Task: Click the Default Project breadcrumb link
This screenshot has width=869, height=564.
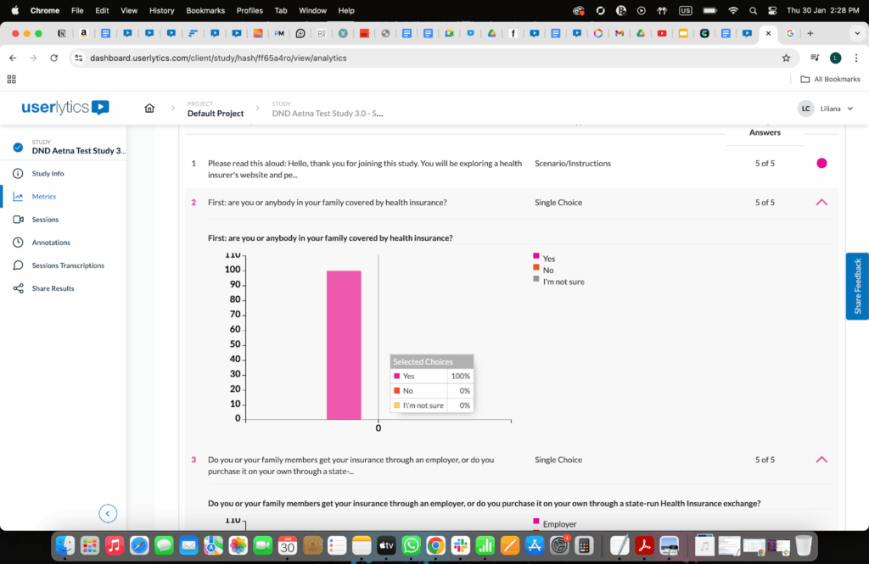Action: point(216,114)
